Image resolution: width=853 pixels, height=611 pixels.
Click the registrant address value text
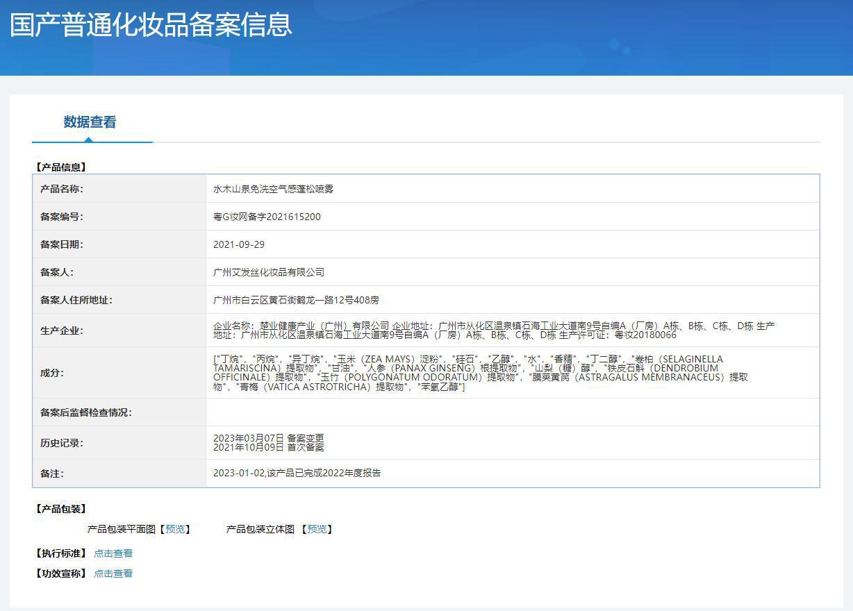[x=296, y=300]
